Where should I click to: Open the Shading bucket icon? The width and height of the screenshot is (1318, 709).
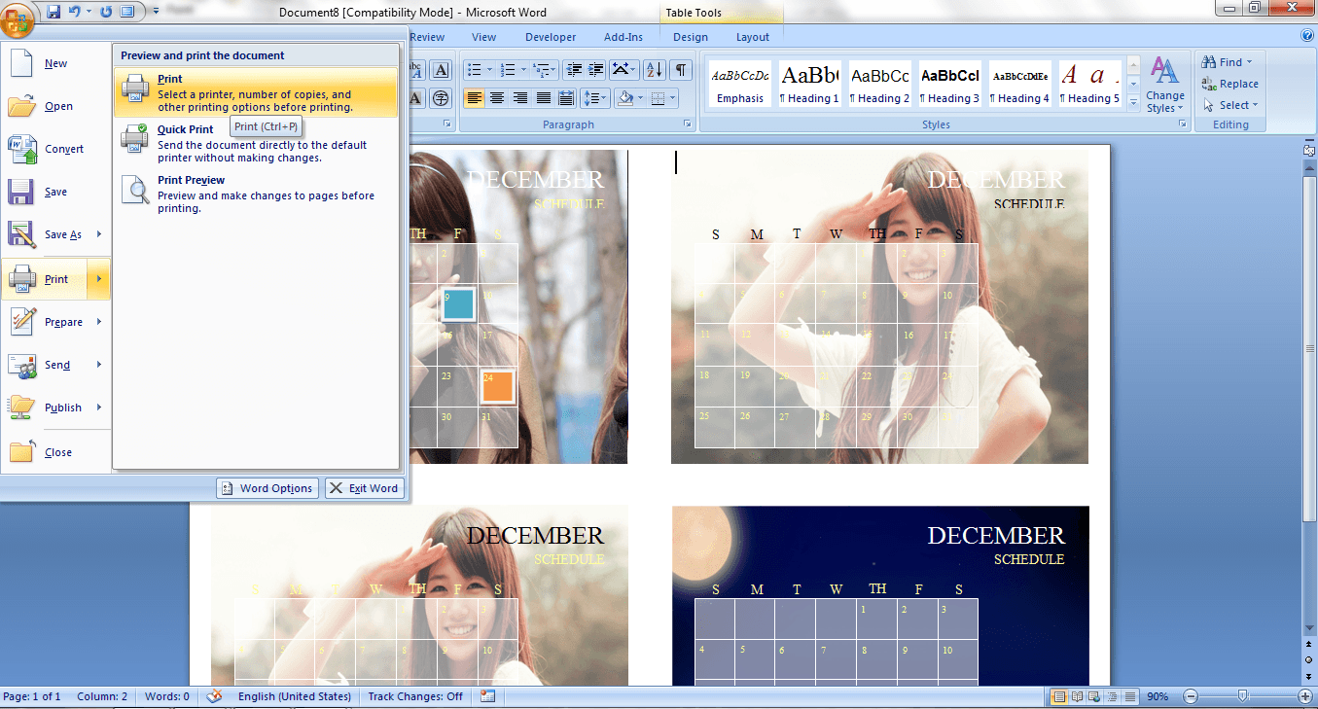tap(626, 97)
